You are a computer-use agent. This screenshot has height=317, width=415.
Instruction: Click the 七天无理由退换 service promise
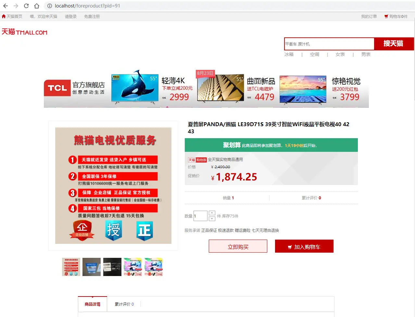pos(265,230)
